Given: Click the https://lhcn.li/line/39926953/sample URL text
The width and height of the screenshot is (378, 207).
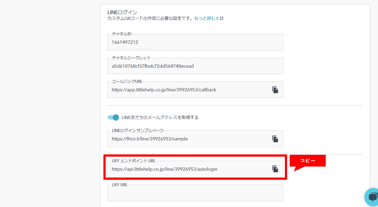Looking at the screenshot, I should point(150,139).
